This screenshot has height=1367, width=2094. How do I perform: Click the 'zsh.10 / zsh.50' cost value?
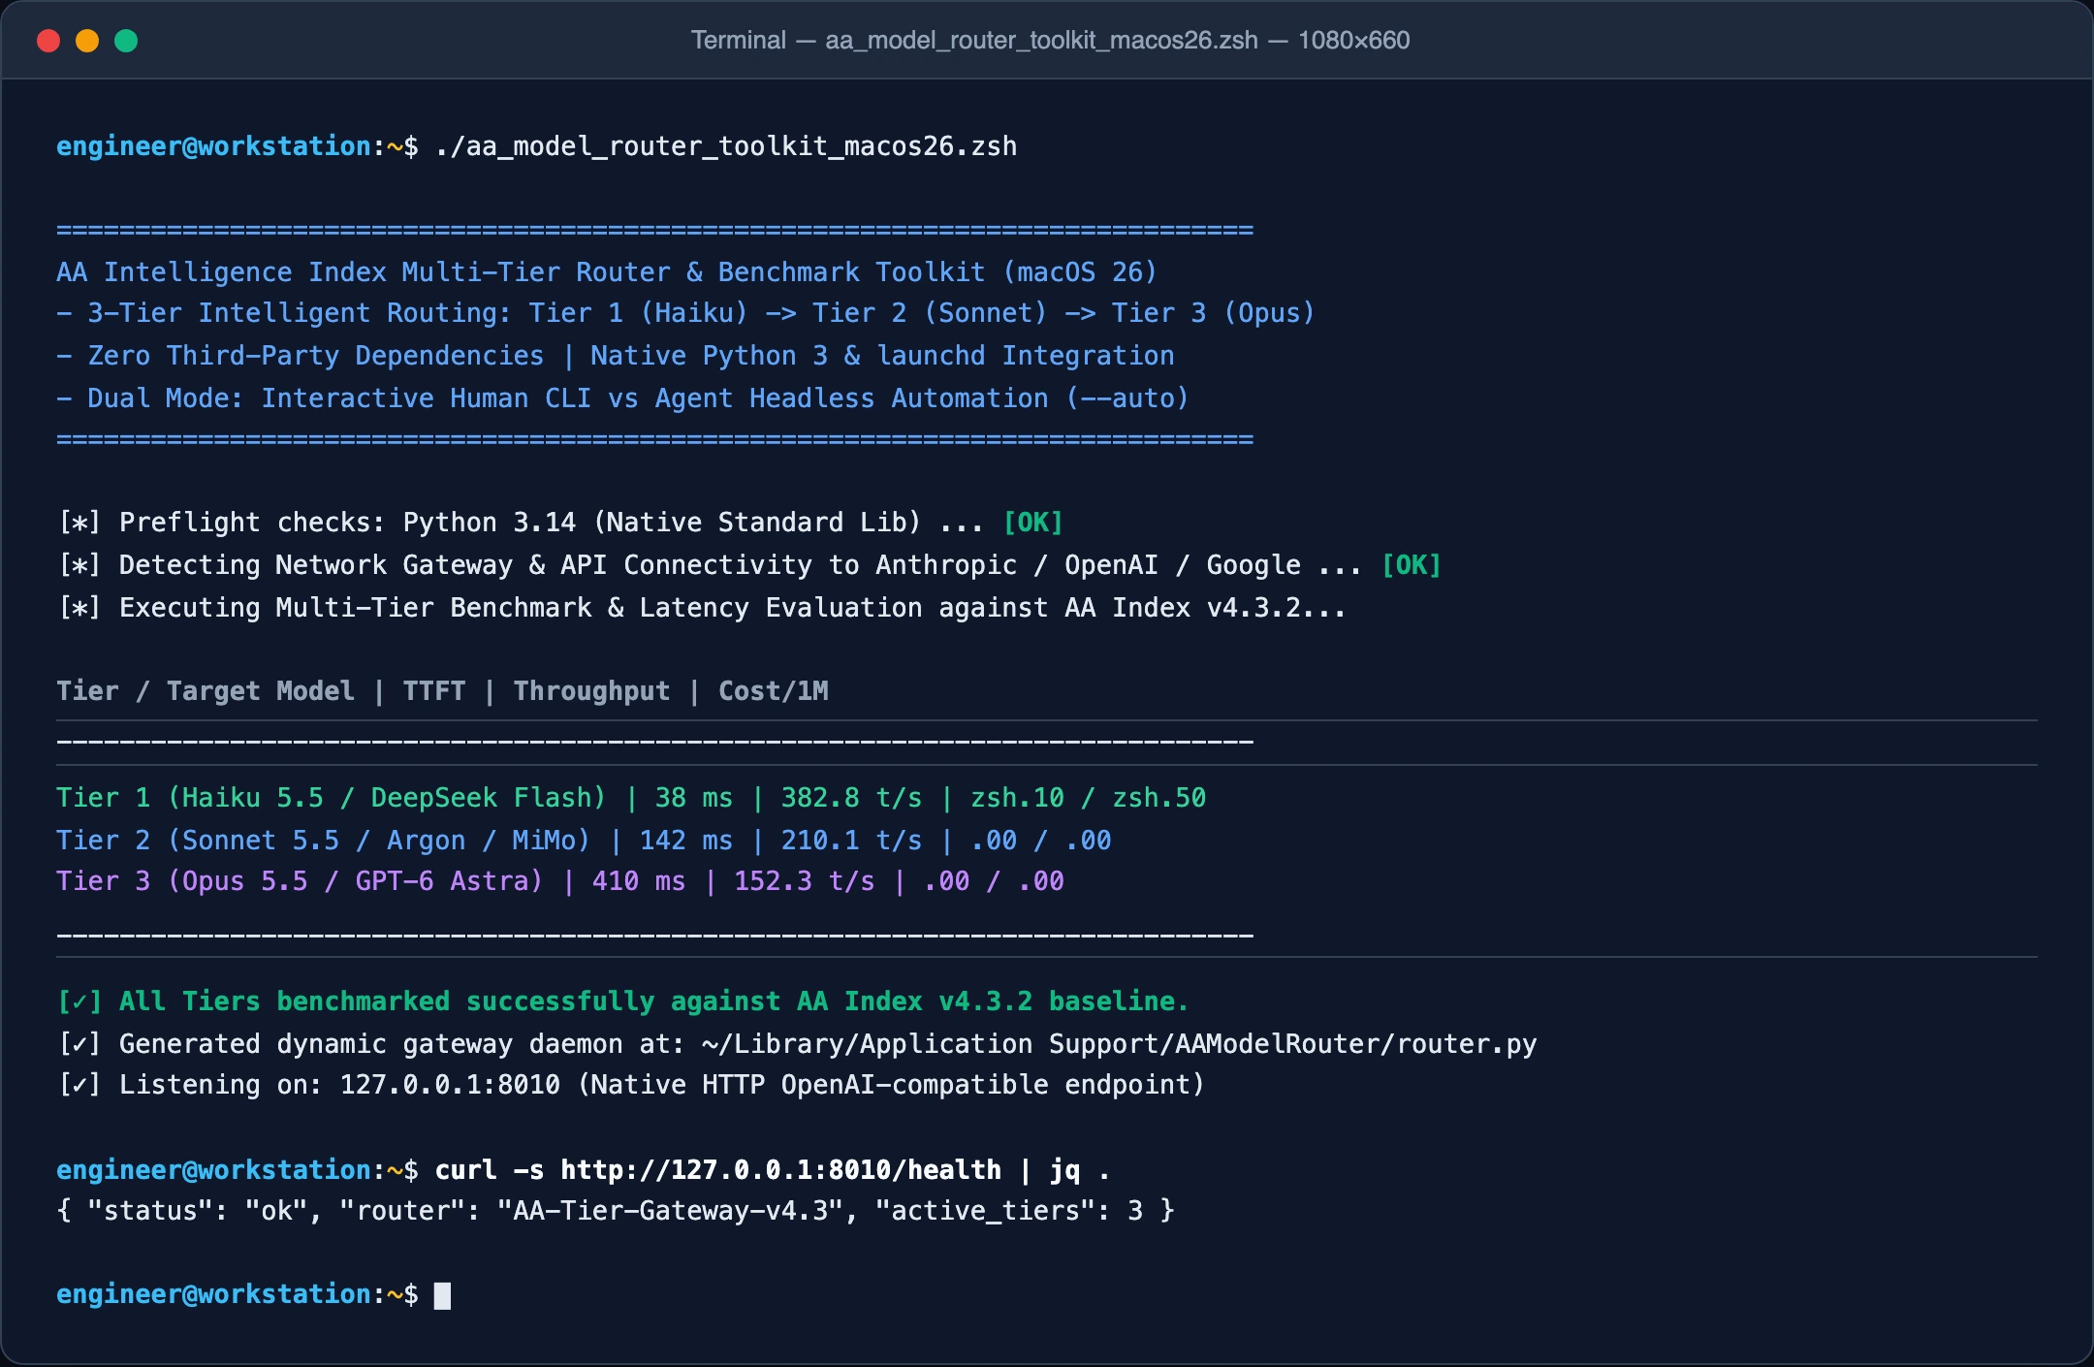click(1089, 798)
